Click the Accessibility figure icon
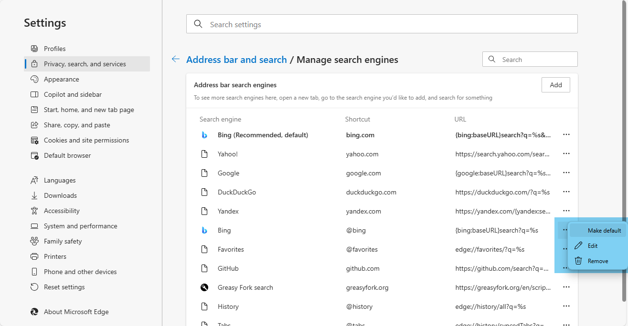Screen dimensions: 628x326 pyautogui.click(x=34, y=211)
